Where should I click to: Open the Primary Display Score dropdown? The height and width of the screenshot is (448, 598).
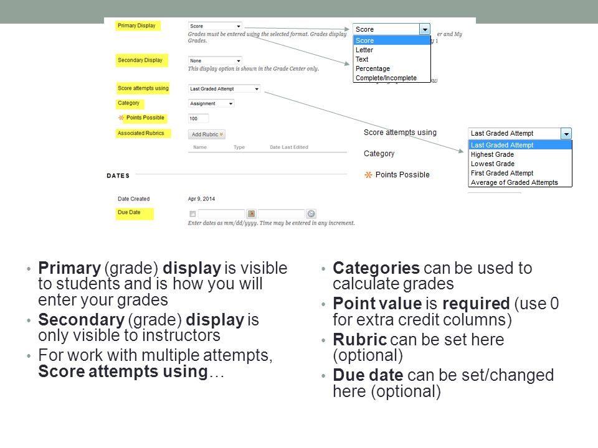(x=215, y=26)
